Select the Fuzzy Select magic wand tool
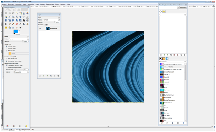The image size is (216, 132). click(17, 13)
